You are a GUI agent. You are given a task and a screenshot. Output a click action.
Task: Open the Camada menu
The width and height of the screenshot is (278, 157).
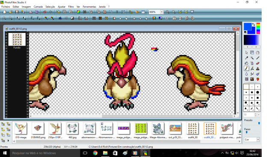(x=38, y=7)
